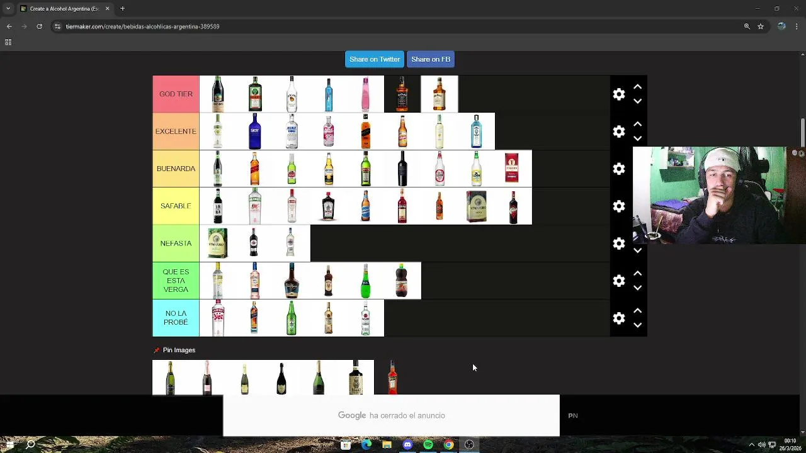
Task: Pick the Jägermeister bottle in GOD TIER
Action: pos(254,94)
